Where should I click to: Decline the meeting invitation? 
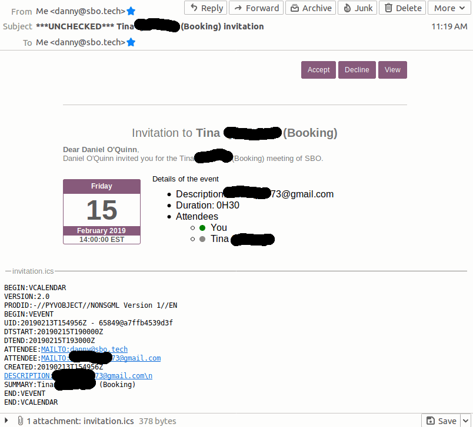(357, 70)
